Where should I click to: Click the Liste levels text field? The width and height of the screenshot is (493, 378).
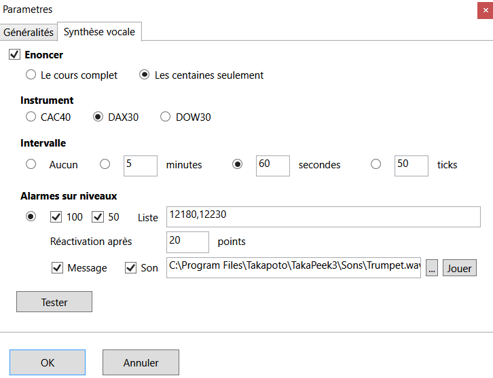323,216
